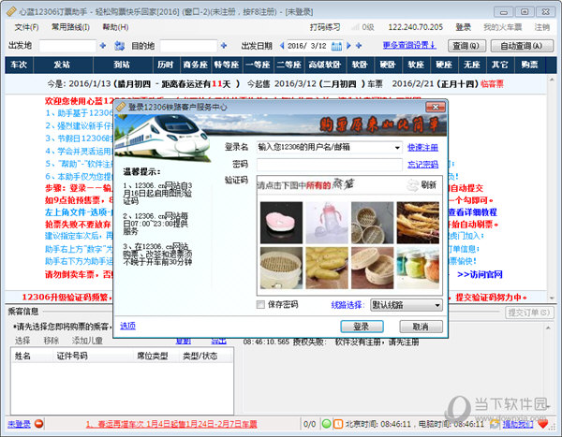Focus the 出发地 input field
Screen dimensions: 562x437
pos(67,46)
